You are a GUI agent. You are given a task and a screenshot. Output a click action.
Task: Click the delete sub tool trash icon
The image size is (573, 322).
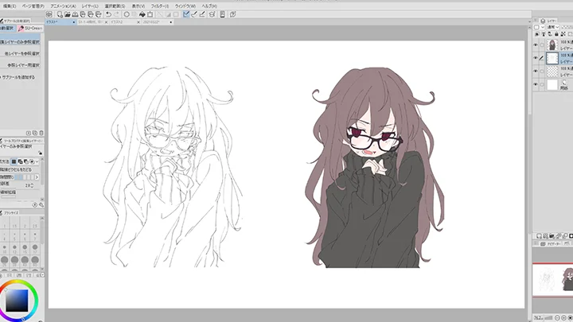coord(41,134)
